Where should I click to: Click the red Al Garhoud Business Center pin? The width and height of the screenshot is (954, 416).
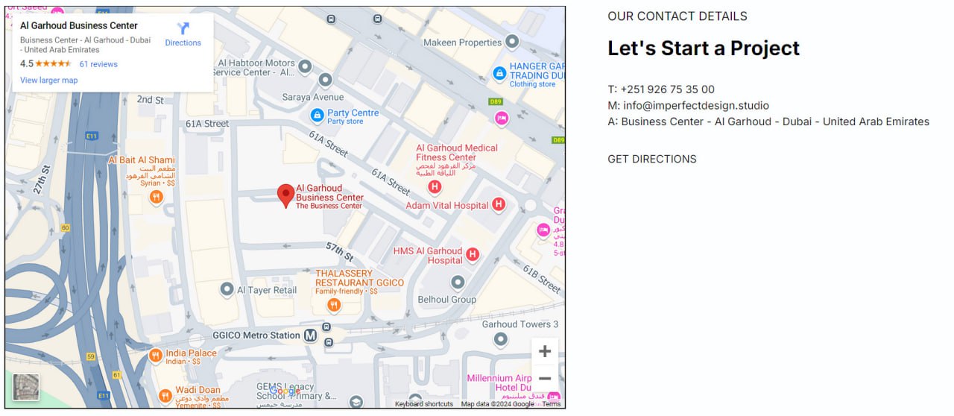coord(285,196)
